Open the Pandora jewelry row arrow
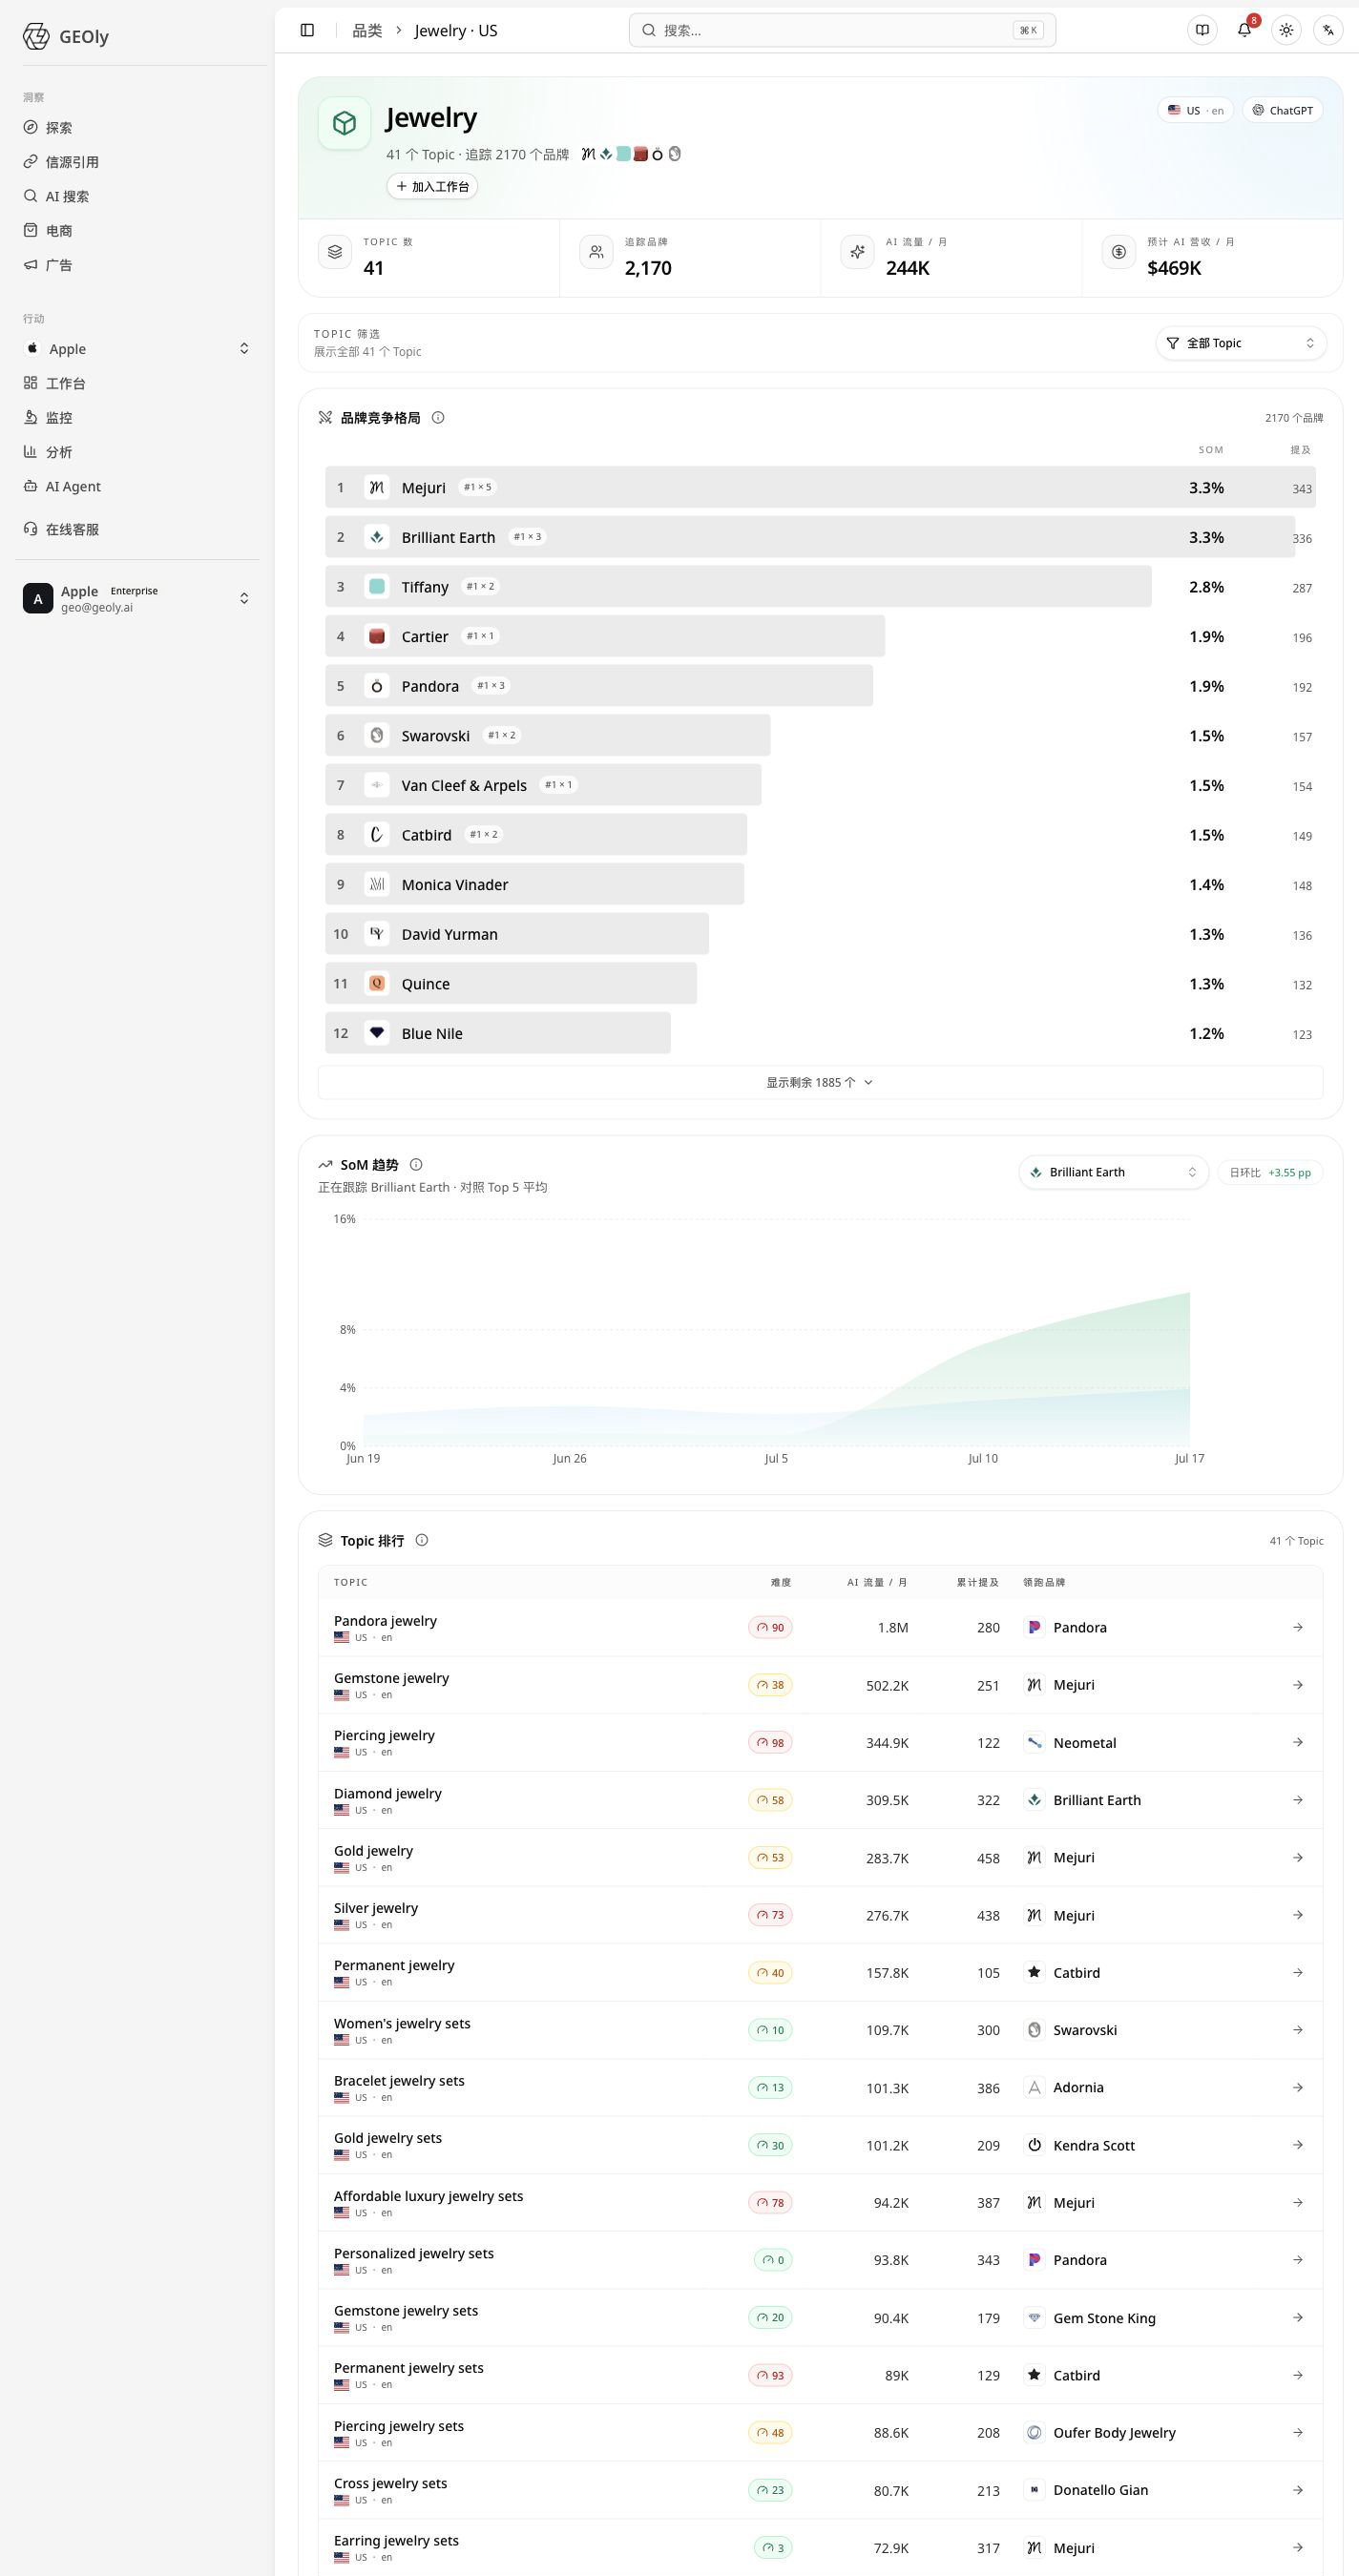The image size is (1359, 2576). 1298,1627
